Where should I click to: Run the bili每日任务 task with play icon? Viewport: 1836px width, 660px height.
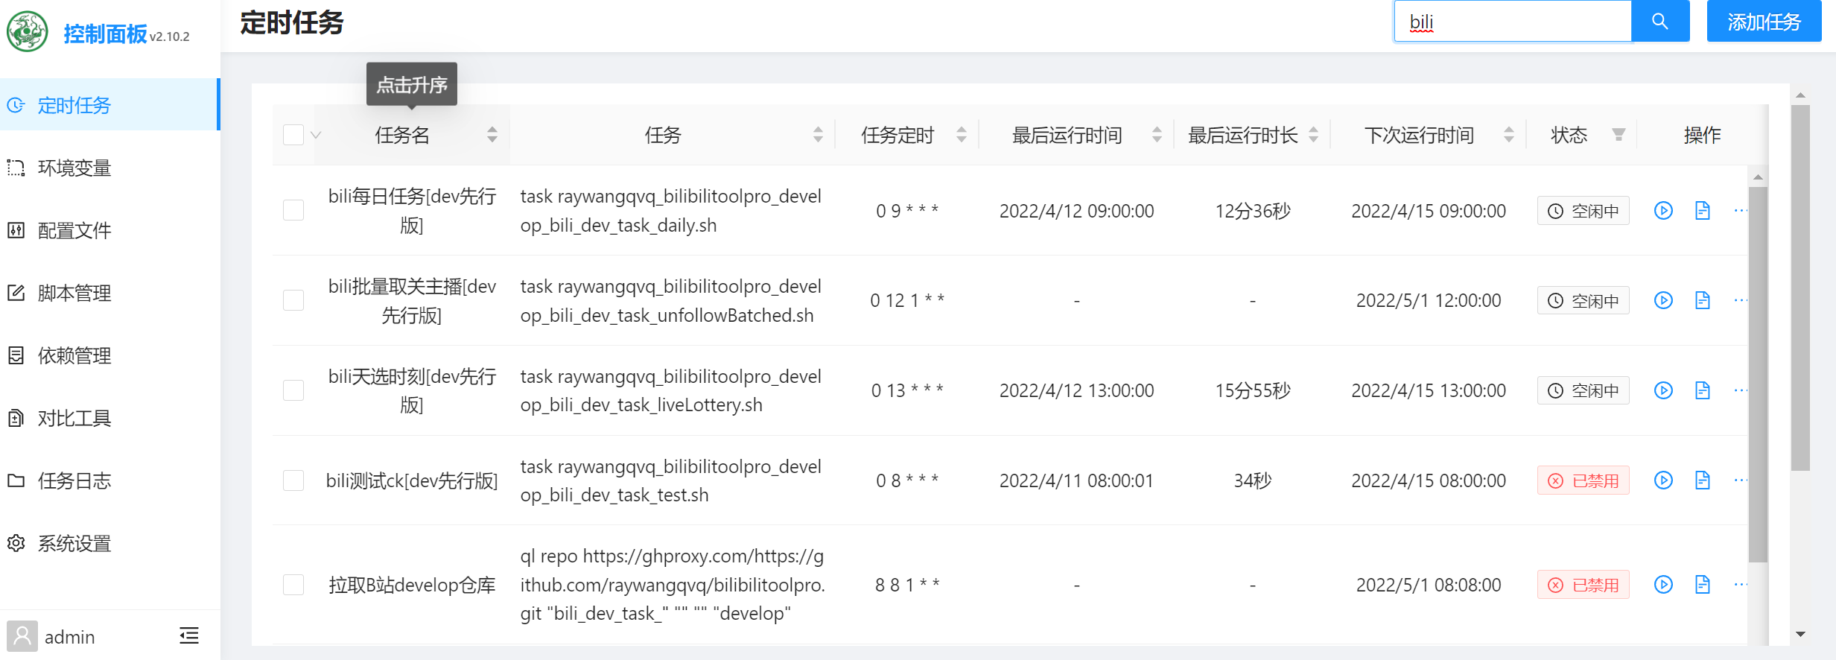pos(1663,211)
